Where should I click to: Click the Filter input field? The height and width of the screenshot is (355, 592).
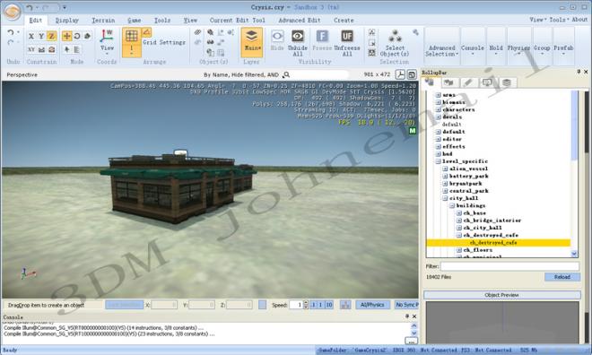[x=509, y=266]
